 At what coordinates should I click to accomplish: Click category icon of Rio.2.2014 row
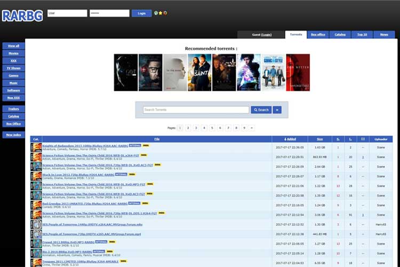(36, 254)
